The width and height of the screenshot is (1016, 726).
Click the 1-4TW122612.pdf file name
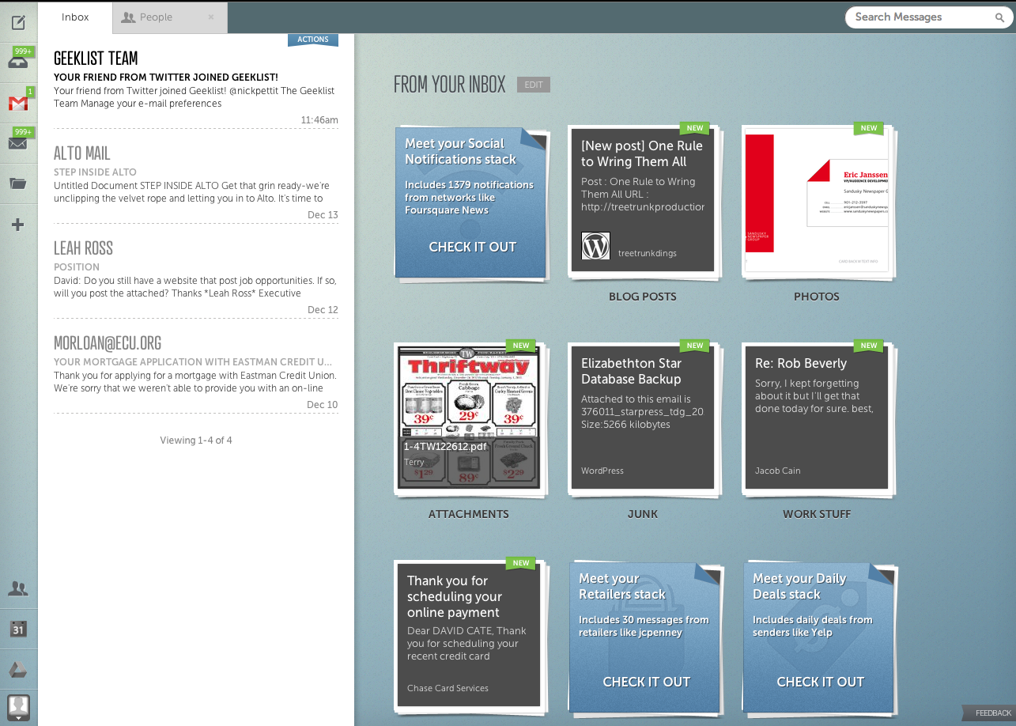pyautogui.click(x=445, y=446)
